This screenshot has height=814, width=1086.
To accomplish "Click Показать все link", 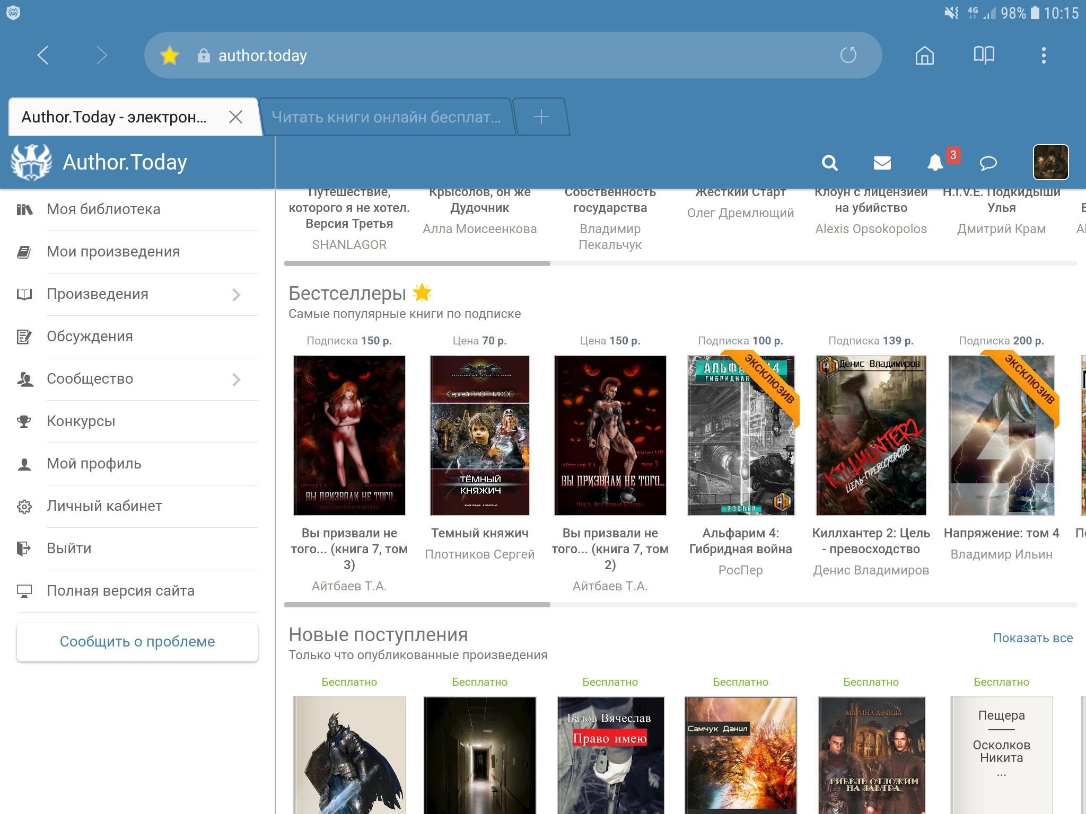I will point(1032,638).
